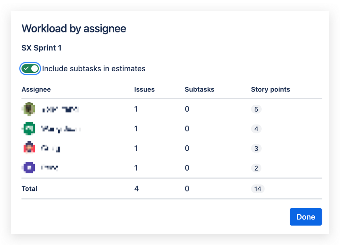
Task: Click the red avatar of third assignee
Action: click(x=29, y=148)
